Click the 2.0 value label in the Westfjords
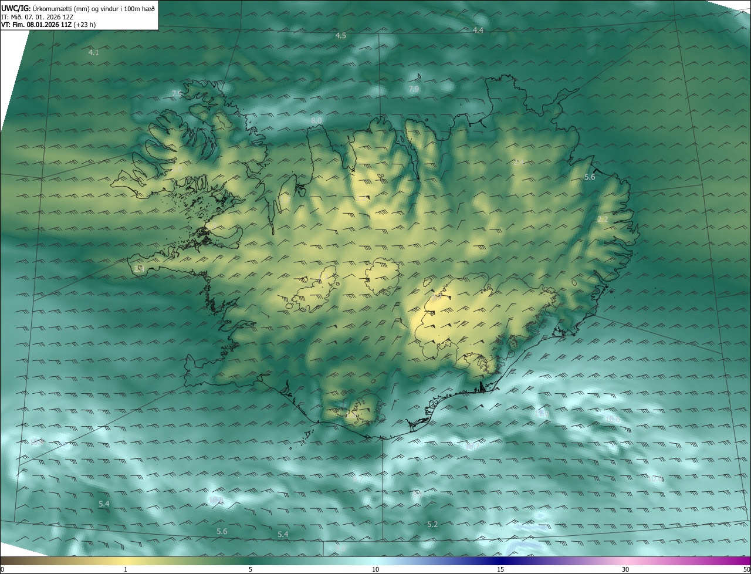Image resolution: width=751 pixels, height=574 pixels. tap(177, 168)
